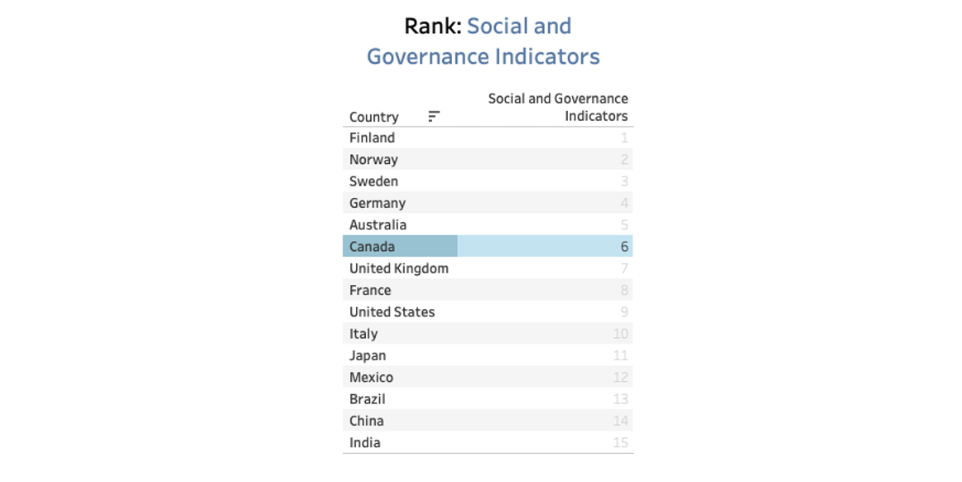This screenshot has height=482, width=962.
Task: Select Mexico country label
Action: [x=371, y=377]
